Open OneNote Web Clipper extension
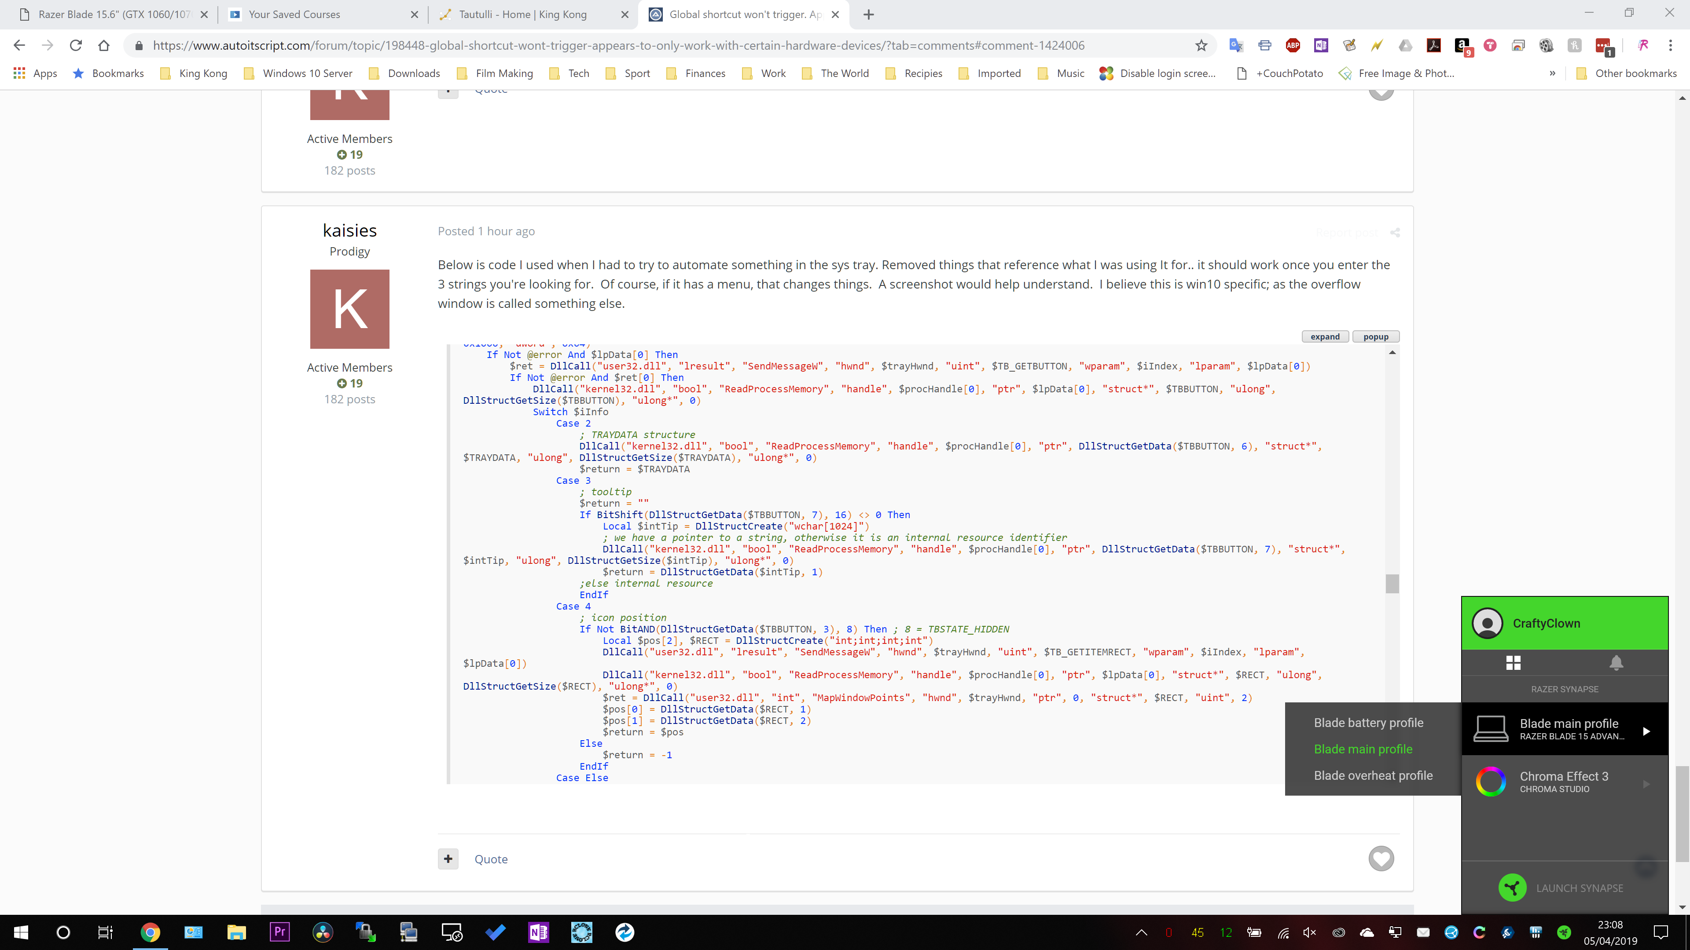The image size is (1690, 950). 1321,45
